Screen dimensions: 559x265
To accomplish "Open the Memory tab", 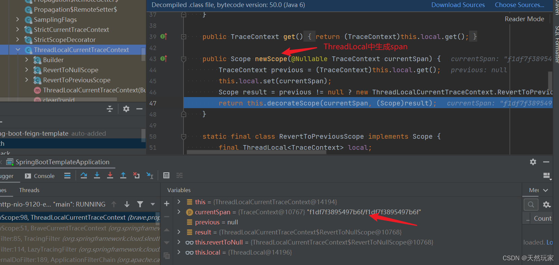I will coord(534,190).
